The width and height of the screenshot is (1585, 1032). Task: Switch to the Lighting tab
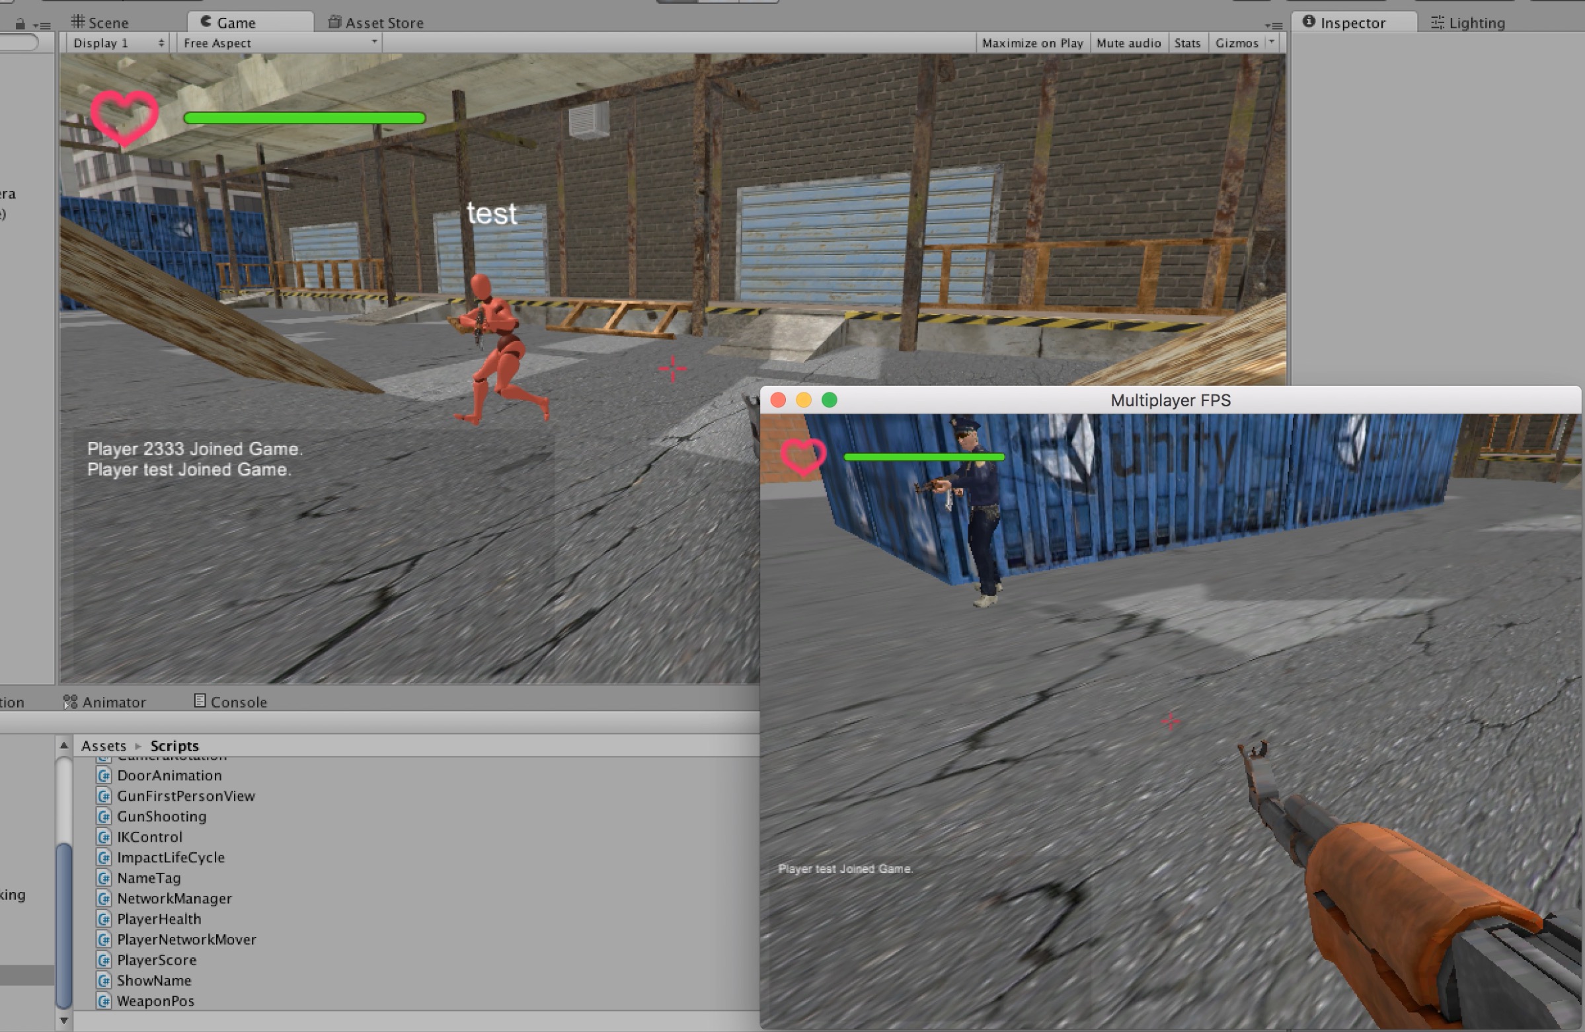(x=1468, y=22)
